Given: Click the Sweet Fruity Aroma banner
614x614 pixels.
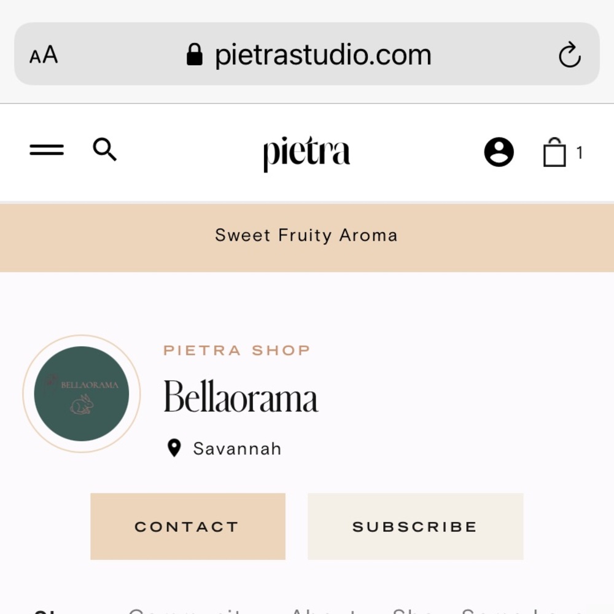Looking at the screenshot, I should click(307, 237).
